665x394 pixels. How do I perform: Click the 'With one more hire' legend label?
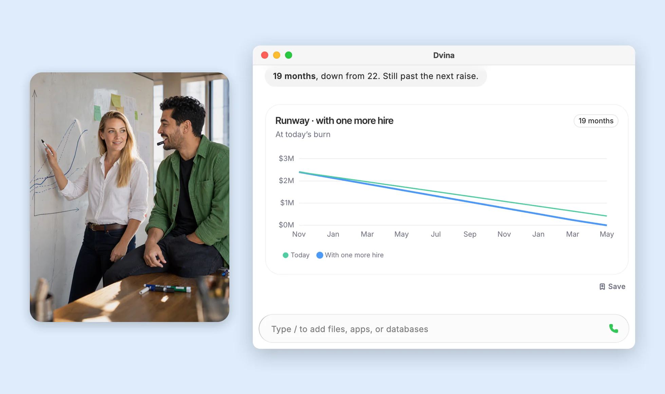[x=354, y=255]
